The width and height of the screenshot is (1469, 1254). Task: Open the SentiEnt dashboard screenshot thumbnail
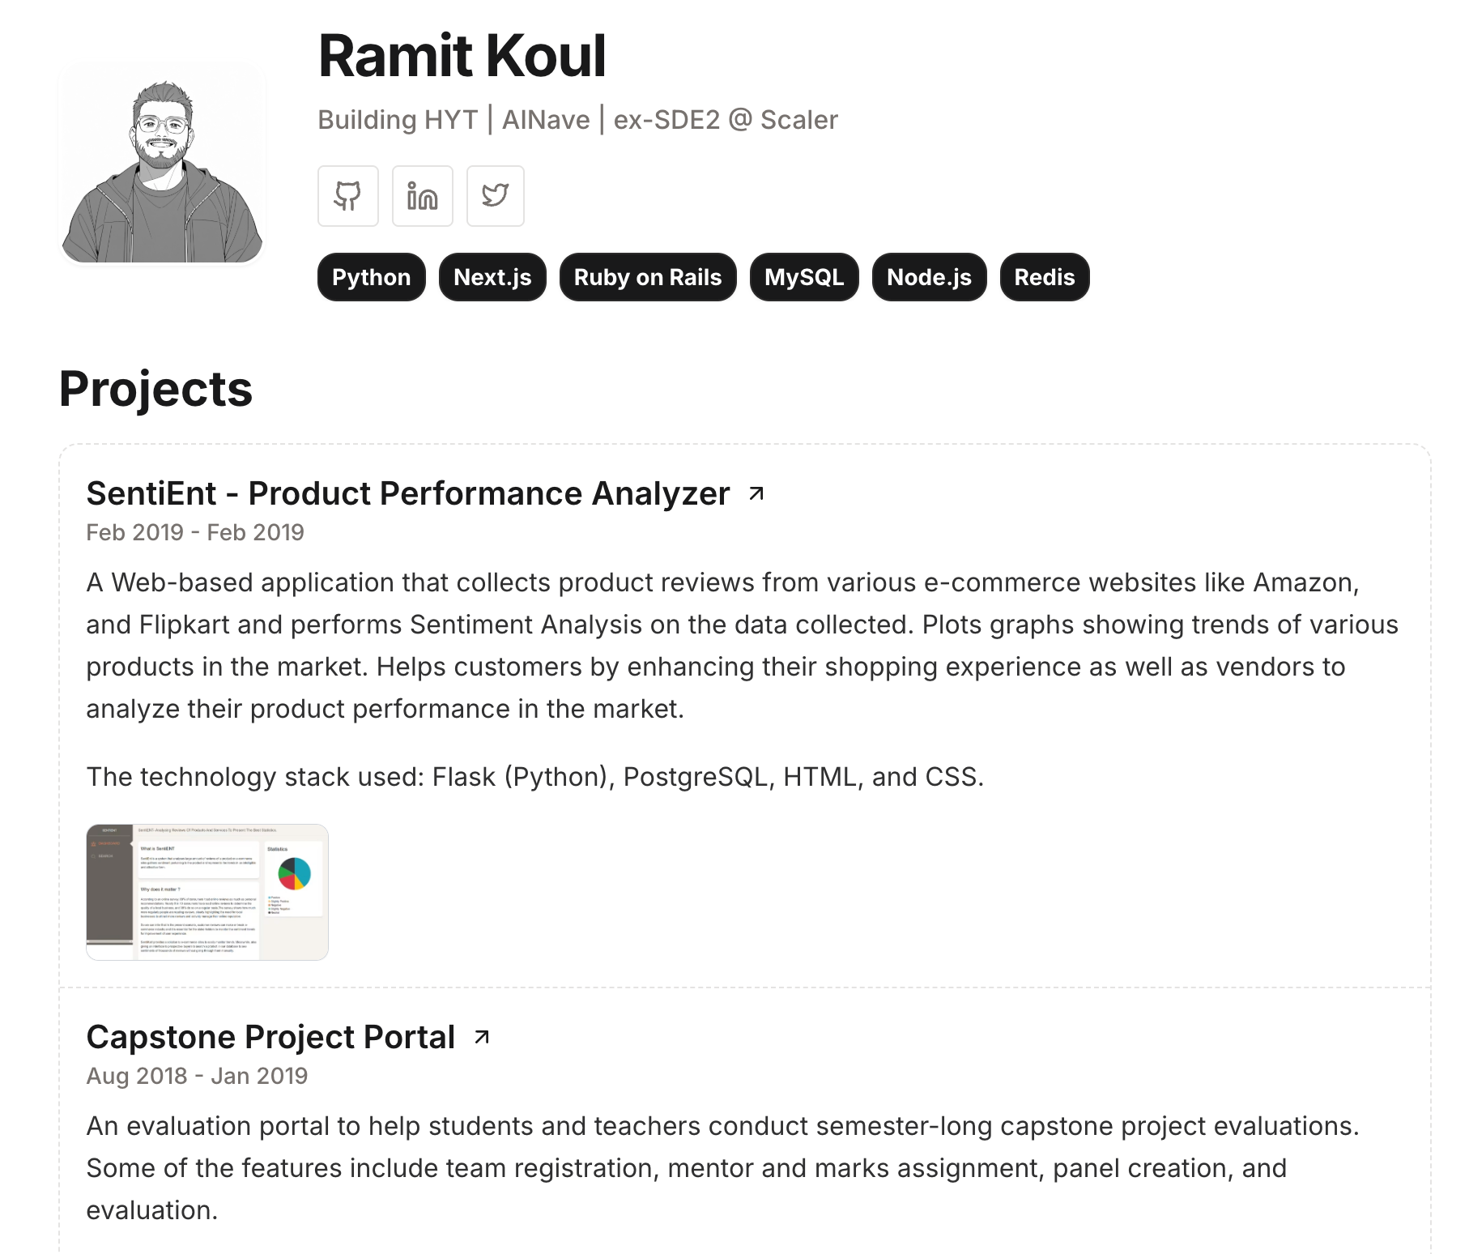tap(207, 892)
